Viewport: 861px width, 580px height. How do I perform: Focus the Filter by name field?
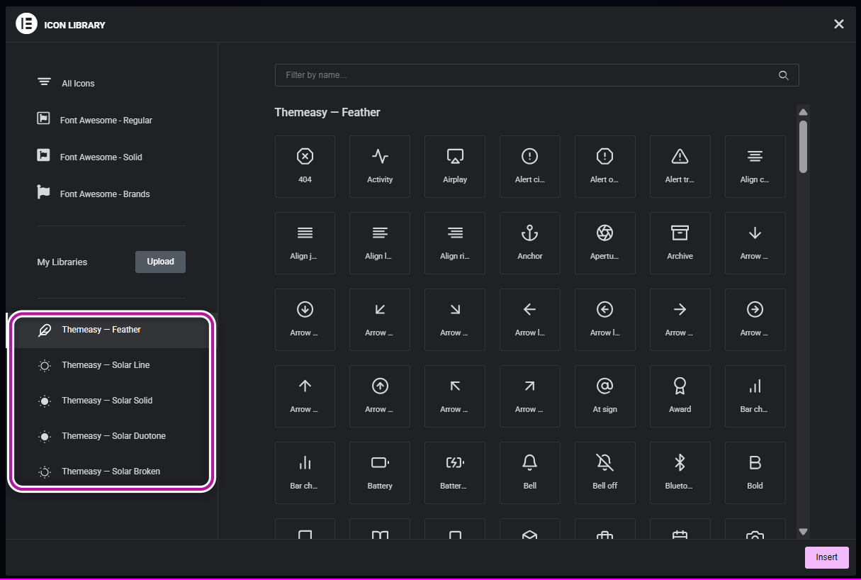tap(536, 75)
